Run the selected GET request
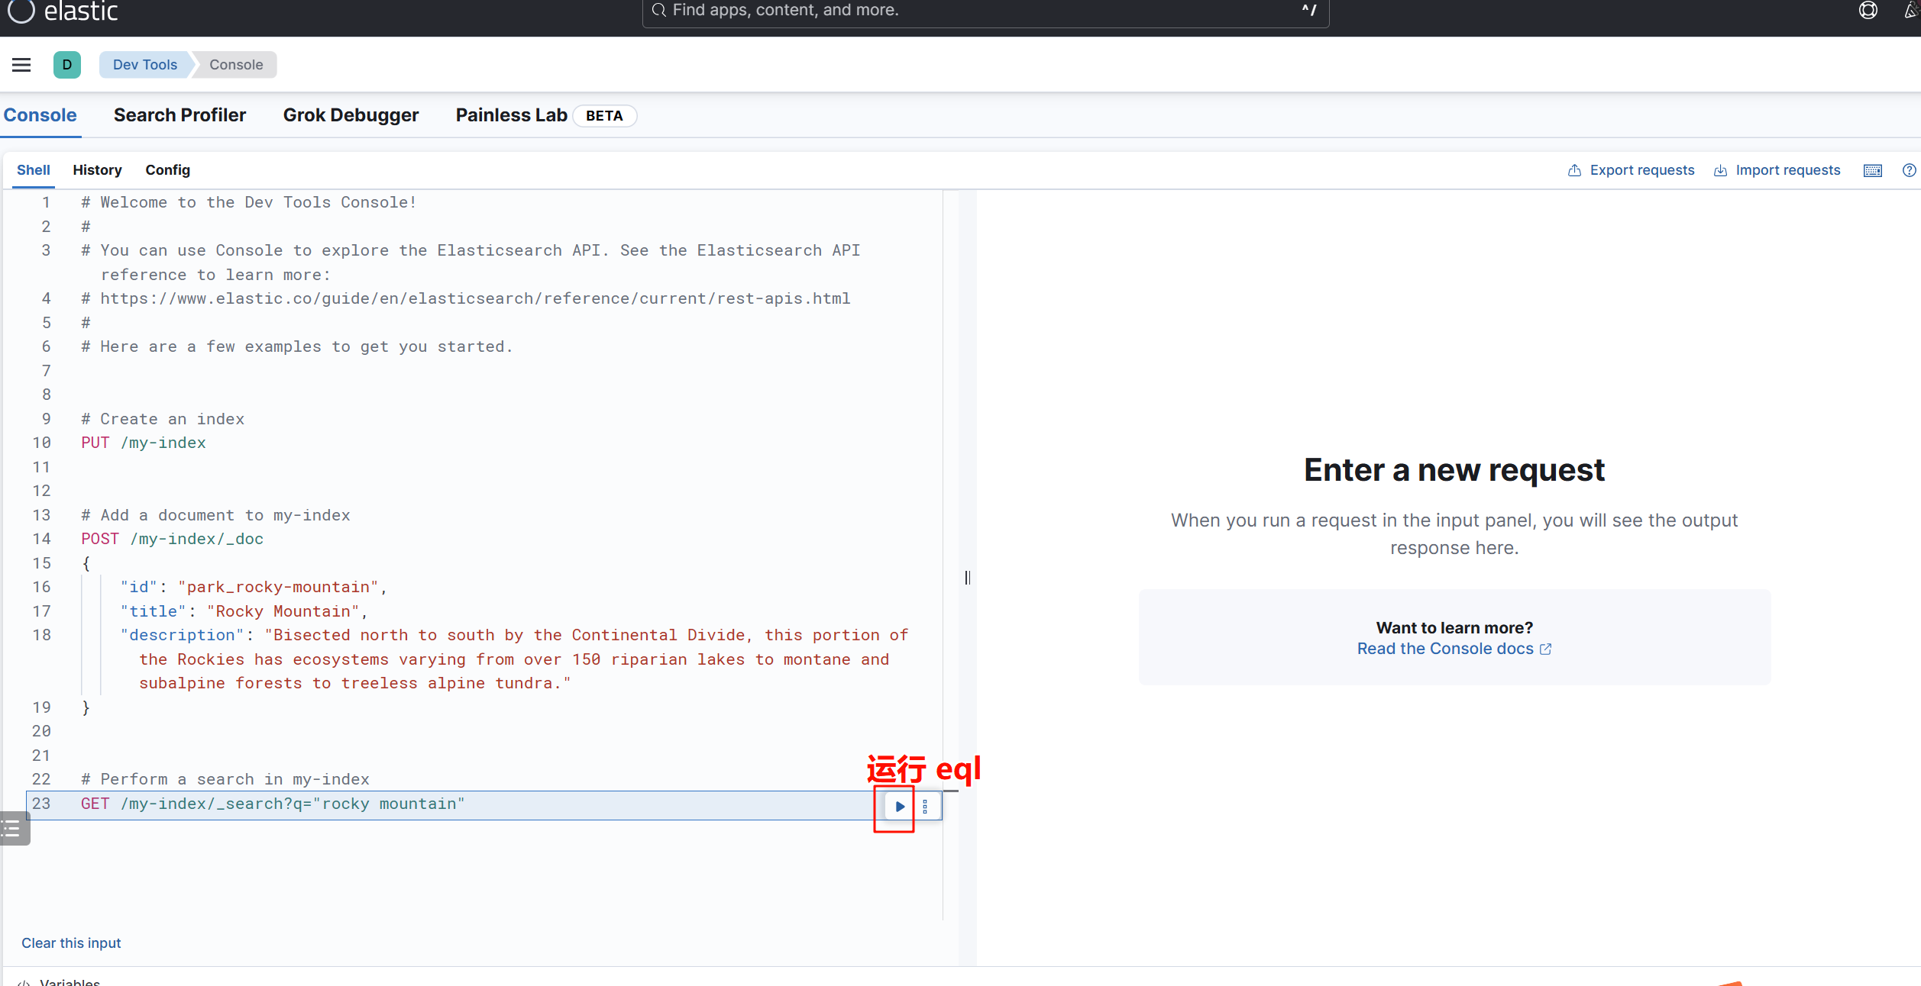Viewport: 1921px width, 986px height. pos(899,807)
